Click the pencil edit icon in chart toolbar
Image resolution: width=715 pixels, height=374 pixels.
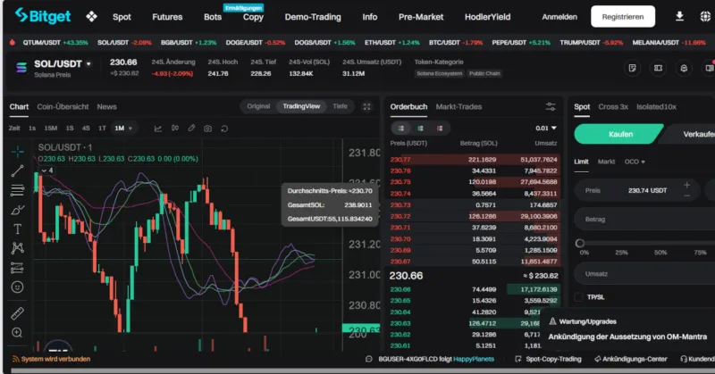pos(191,129)
